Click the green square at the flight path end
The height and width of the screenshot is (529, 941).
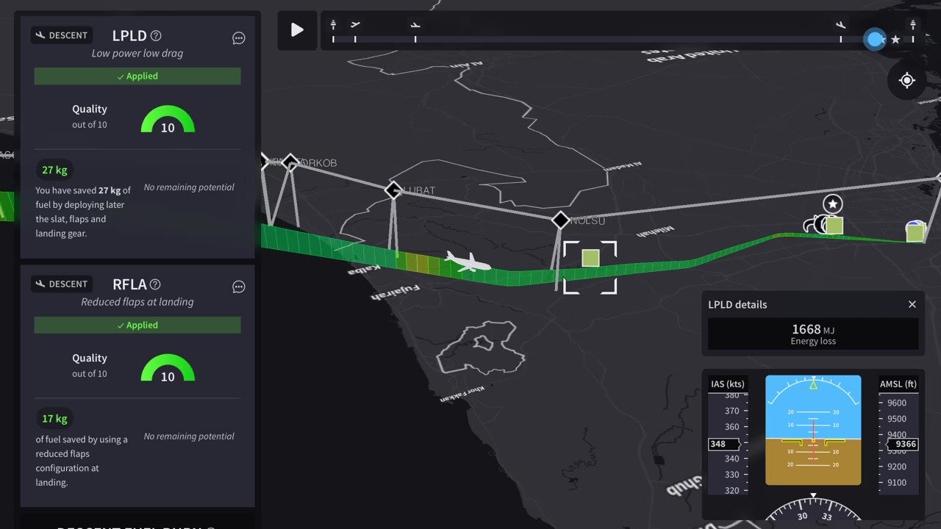[x=915, y=233]
